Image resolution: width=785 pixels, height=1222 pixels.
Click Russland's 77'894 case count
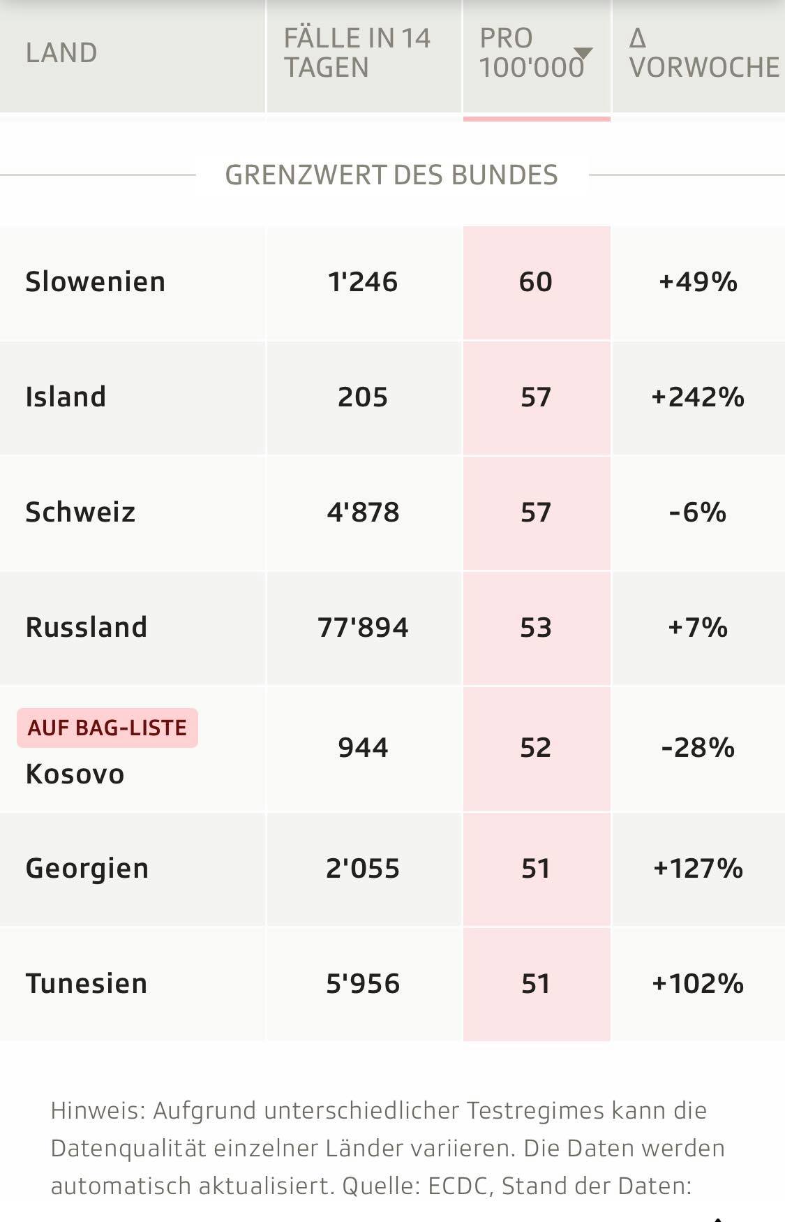click(363, 628)
